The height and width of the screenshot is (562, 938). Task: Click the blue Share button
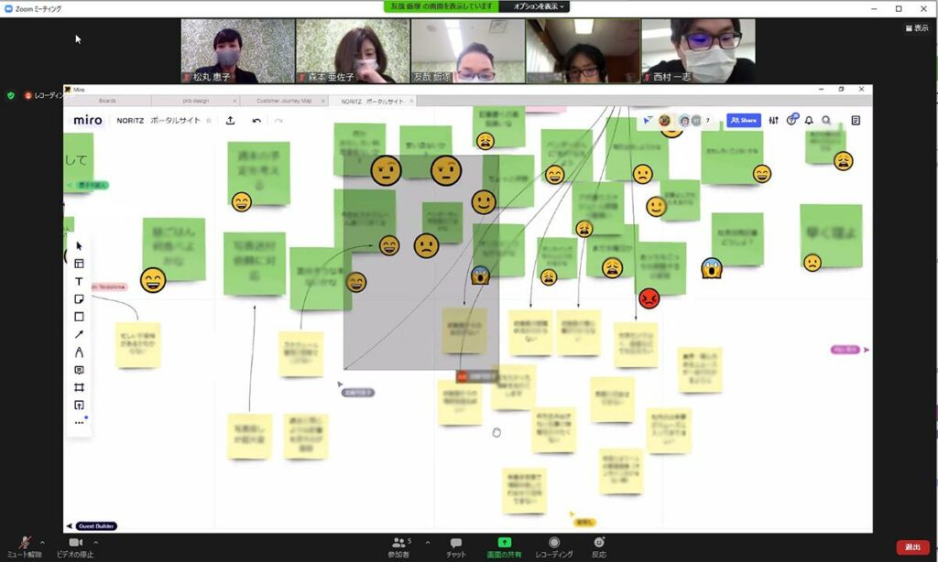point(744,120)
